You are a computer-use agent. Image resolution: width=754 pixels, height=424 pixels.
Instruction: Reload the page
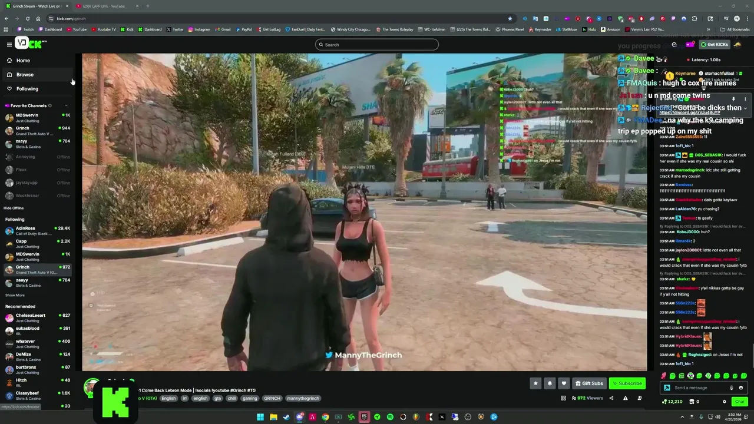tap(28, 18)
